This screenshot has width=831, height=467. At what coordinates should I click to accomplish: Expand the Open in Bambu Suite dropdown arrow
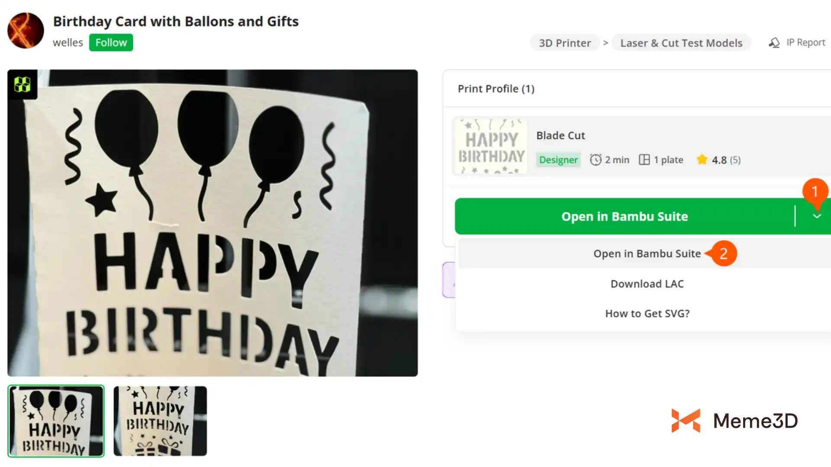click(817, 216)
